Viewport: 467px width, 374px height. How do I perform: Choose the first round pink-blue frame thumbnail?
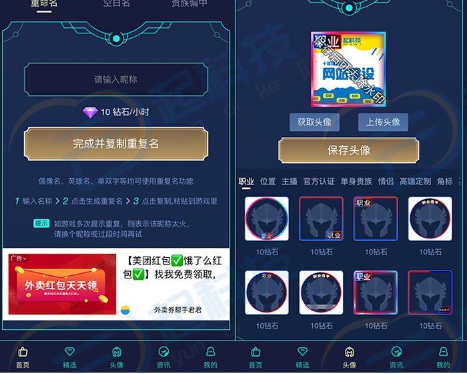(x=267, y=218)
